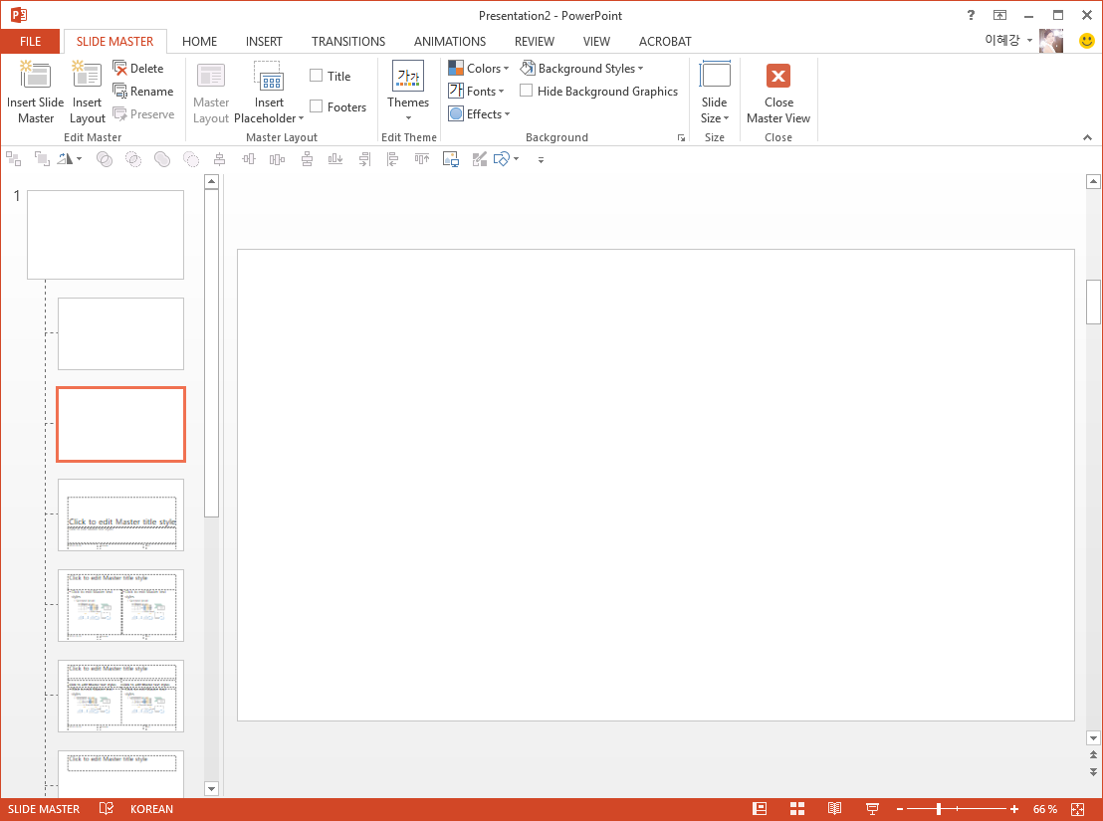This screenshot has width=1103, height=821.
Task: Select the Close Master View icon
Action: (x=777, y=90)
